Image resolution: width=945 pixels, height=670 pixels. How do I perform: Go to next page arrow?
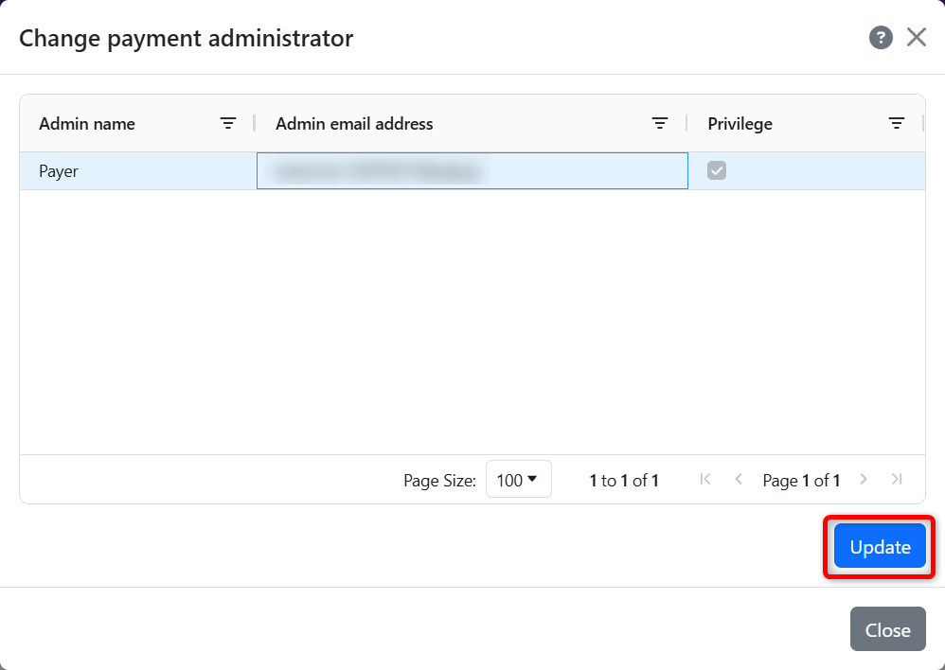pos(863,479)
